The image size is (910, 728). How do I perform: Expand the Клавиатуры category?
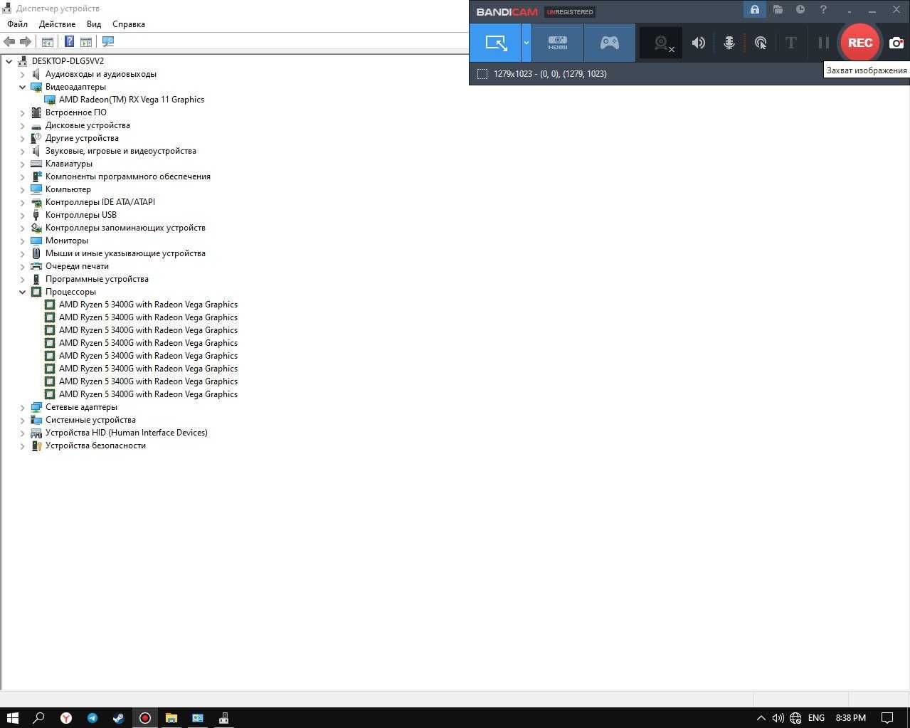pyautogui.click(x=22, y=164)
